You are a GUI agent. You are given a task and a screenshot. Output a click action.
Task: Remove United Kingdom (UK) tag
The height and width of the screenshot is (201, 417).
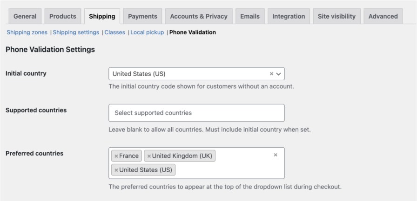149,156
